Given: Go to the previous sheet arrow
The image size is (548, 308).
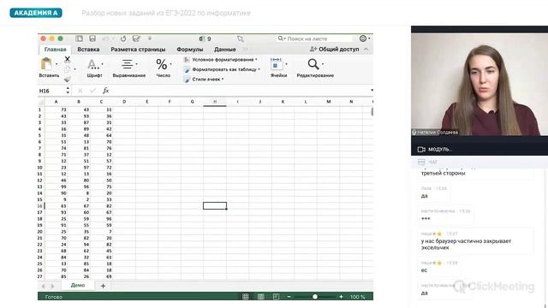Looking at the screenshot, I should (x=44, y=286).
